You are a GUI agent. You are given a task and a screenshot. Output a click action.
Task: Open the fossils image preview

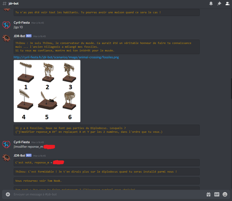click(47, 91)
